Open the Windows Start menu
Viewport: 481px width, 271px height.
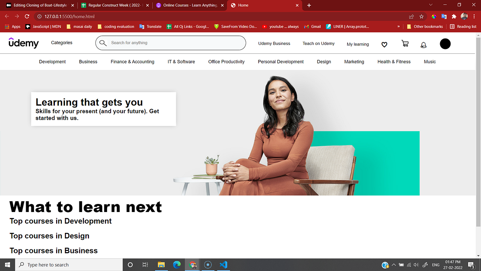[7, 265]
